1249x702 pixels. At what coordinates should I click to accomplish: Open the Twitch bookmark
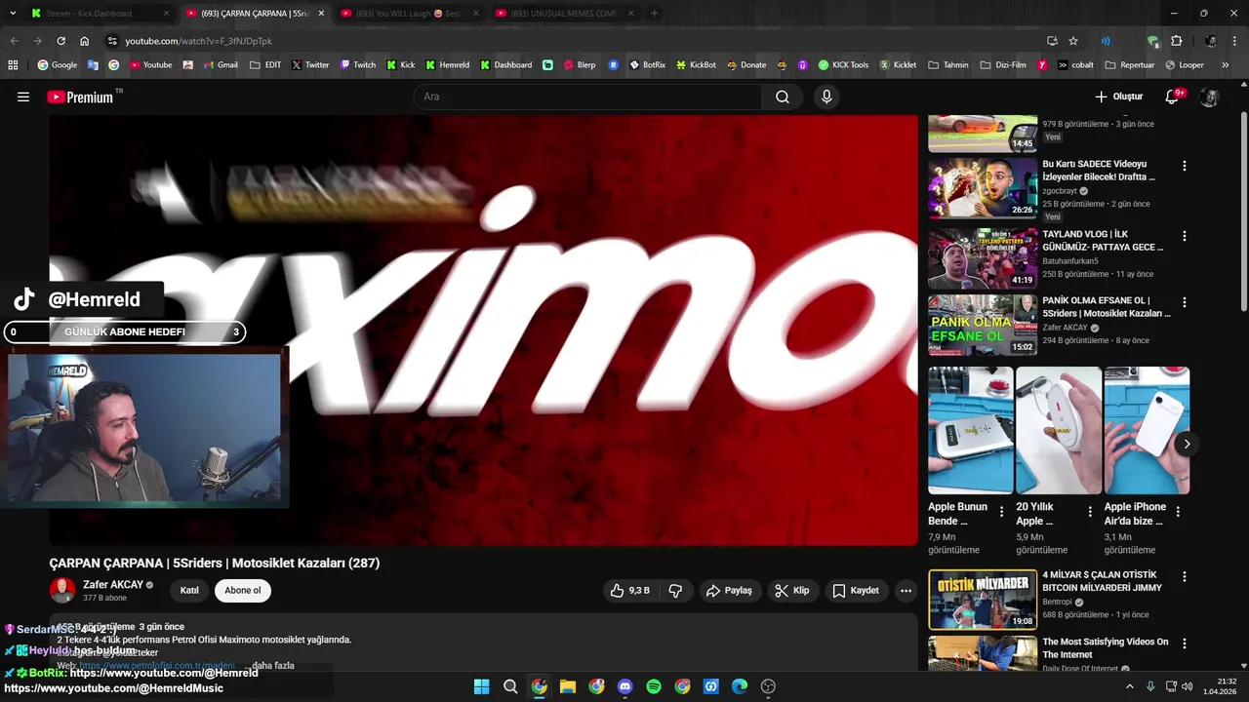coord(358,65)
